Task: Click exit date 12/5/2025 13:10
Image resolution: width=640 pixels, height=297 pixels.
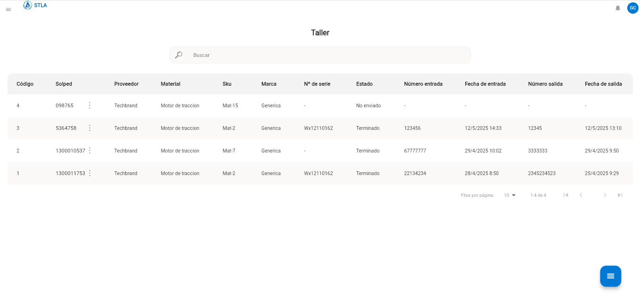Action: click(x=603, y=128)
